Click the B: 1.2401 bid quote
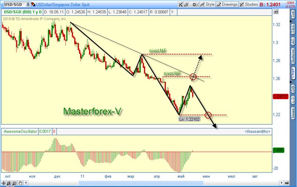Screen dimensions: 297x187 270,5
